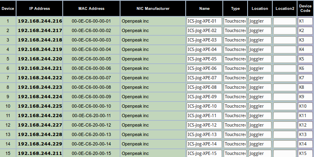Click the Device Code field showing K12

(305, 125)
